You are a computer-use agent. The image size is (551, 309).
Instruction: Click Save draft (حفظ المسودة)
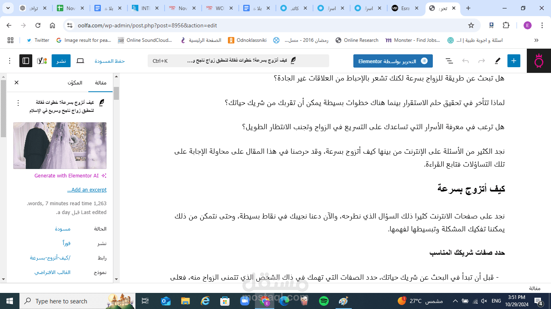coord(110,61)
